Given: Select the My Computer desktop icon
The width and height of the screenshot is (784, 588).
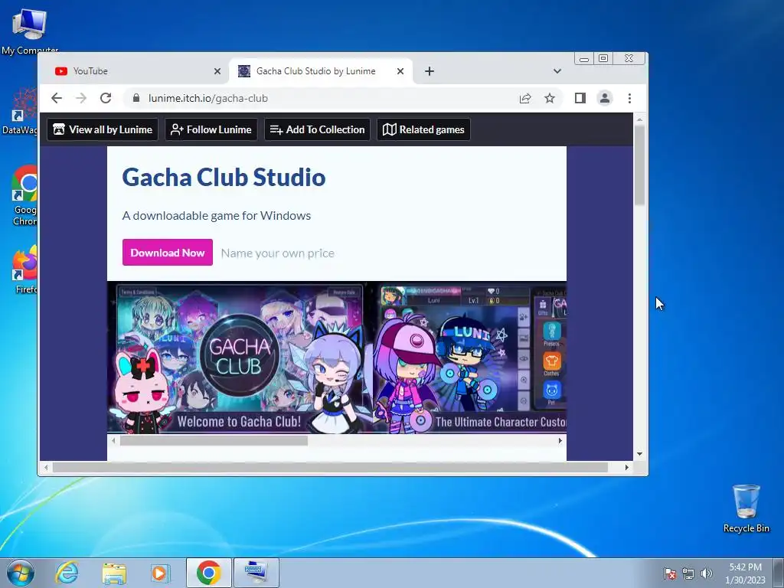Looking at the screenshot, I should (30, 31).
